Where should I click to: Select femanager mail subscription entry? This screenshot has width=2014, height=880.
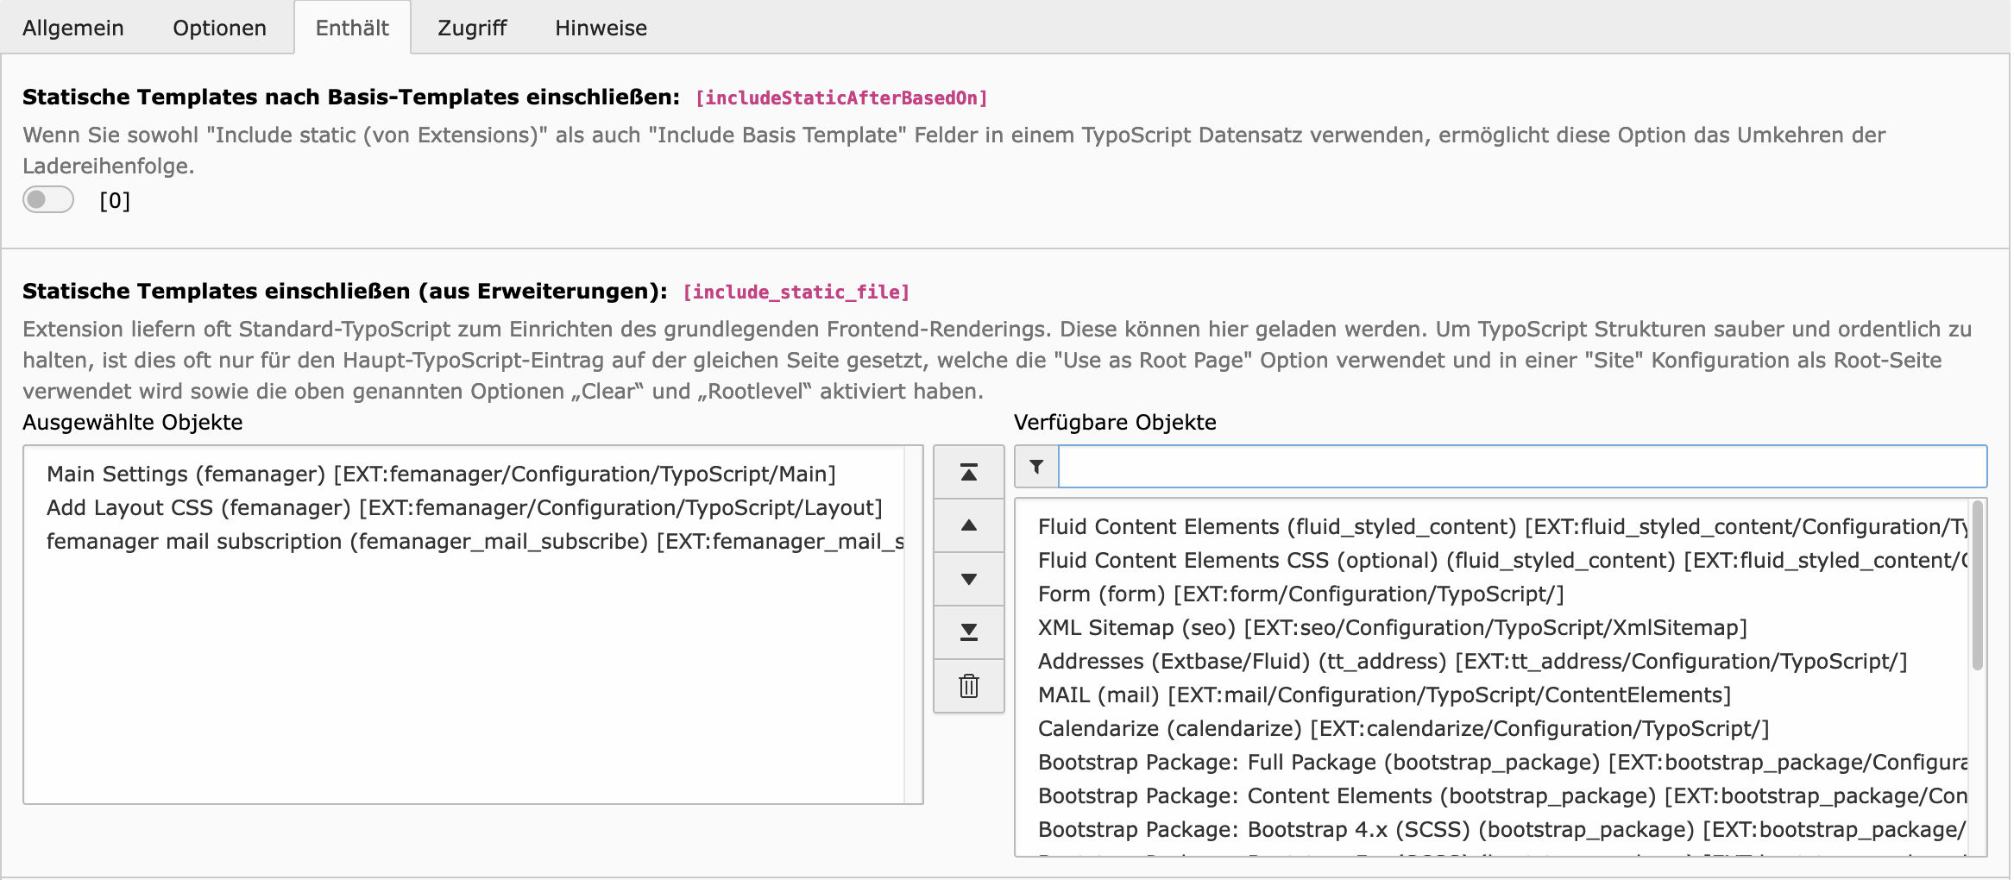click(x=475, y=541)
